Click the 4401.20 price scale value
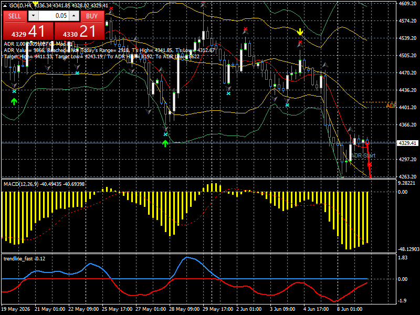The height and width of the screenshot is (315, 420). (x=407, y=108)
